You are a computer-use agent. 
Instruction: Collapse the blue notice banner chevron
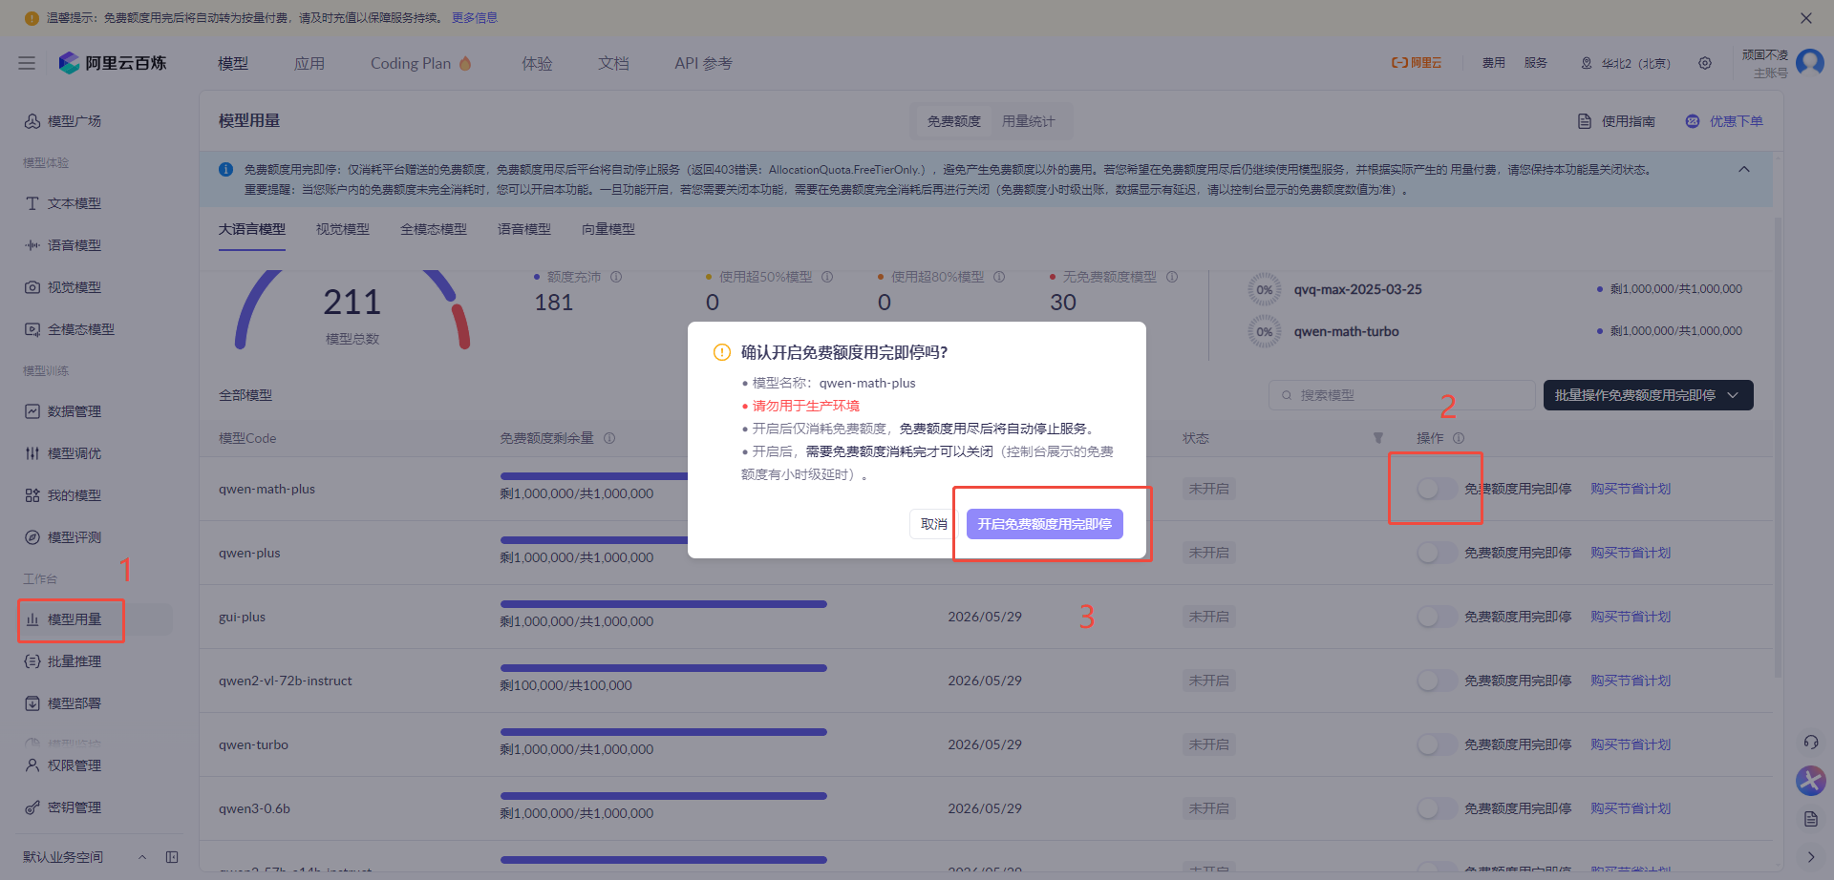1745,168
